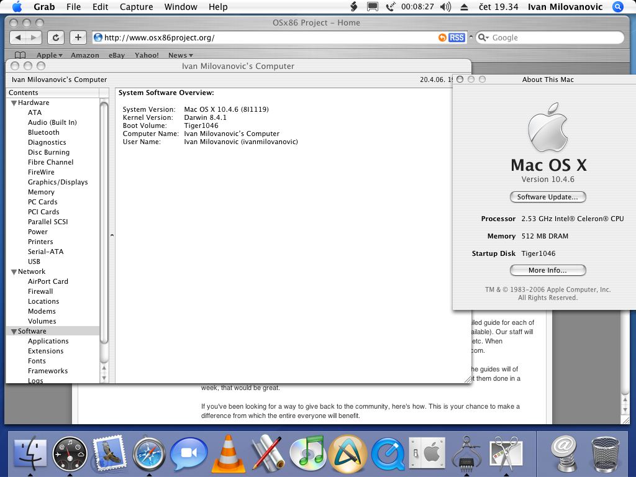Click Ivan Milovanovic user menu

pyautogui.click(x=565, y=7)
